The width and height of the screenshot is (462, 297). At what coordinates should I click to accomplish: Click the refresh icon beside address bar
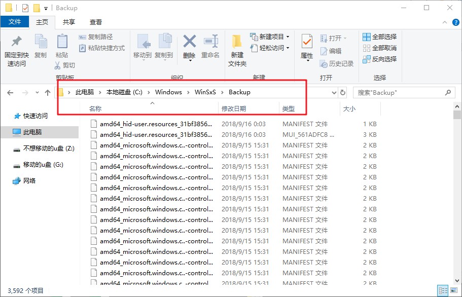coord(343,93)
